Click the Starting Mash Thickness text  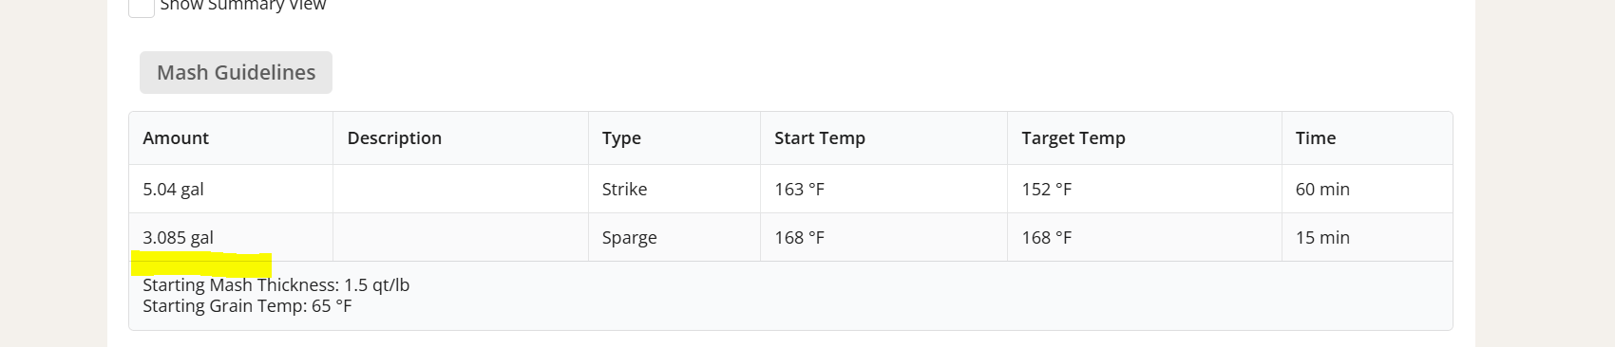(275, 285)
